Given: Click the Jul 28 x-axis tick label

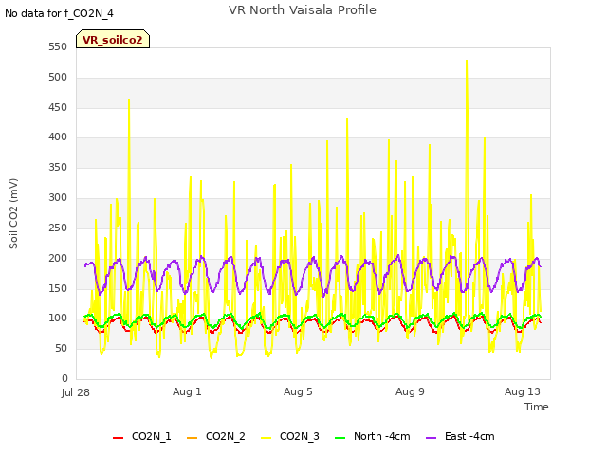Looking at the screenshot, I should tap(76, 392).
